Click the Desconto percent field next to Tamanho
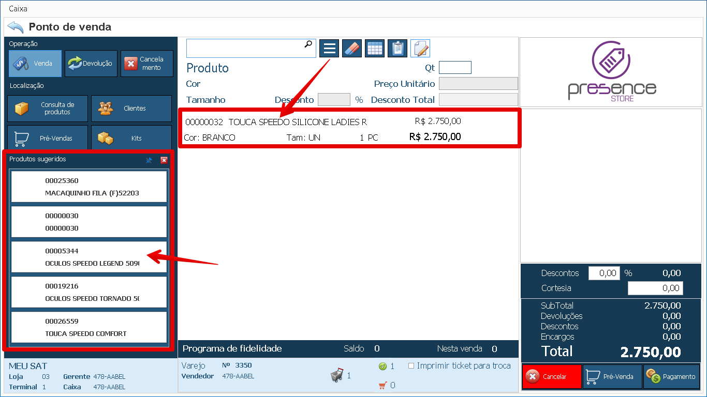 pyautogui.click(x=334, y=99)
